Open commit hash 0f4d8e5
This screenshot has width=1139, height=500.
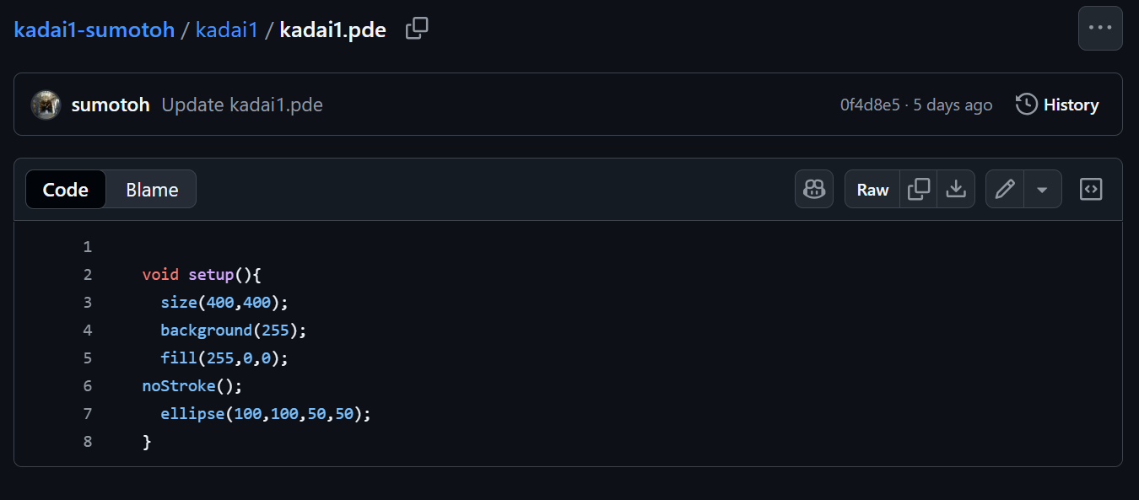click(870, 105)
